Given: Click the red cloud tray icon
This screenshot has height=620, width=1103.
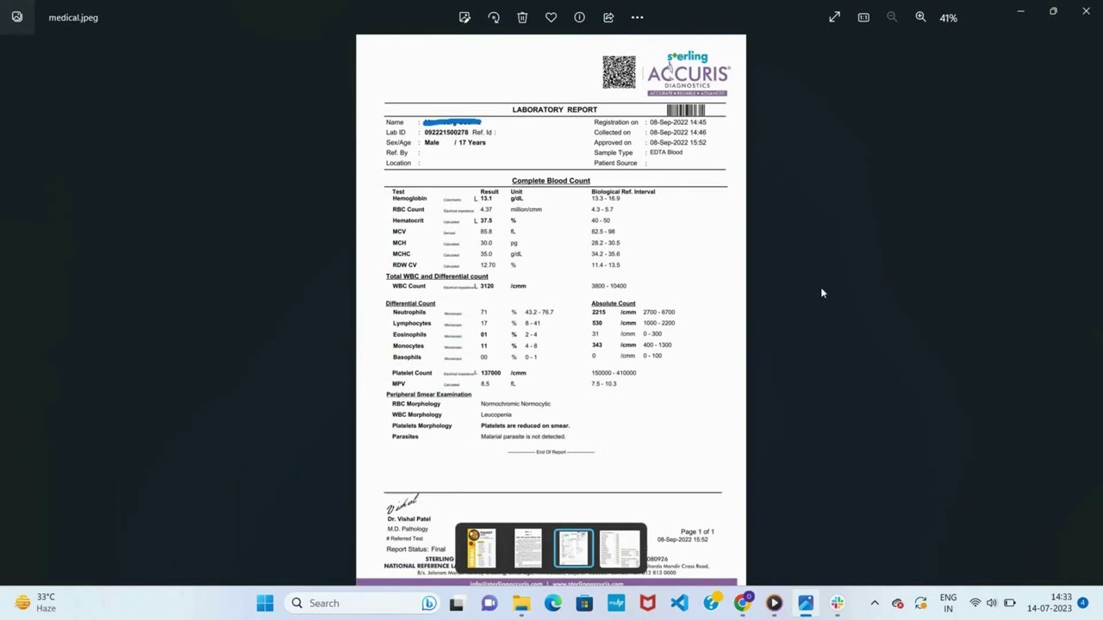Looking at the screenshot, I should 898,603.
